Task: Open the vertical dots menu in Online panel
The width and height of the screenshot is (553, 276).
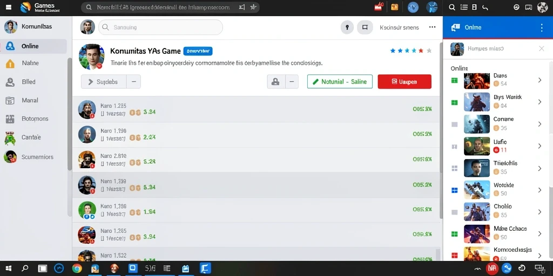Action: 542,27
